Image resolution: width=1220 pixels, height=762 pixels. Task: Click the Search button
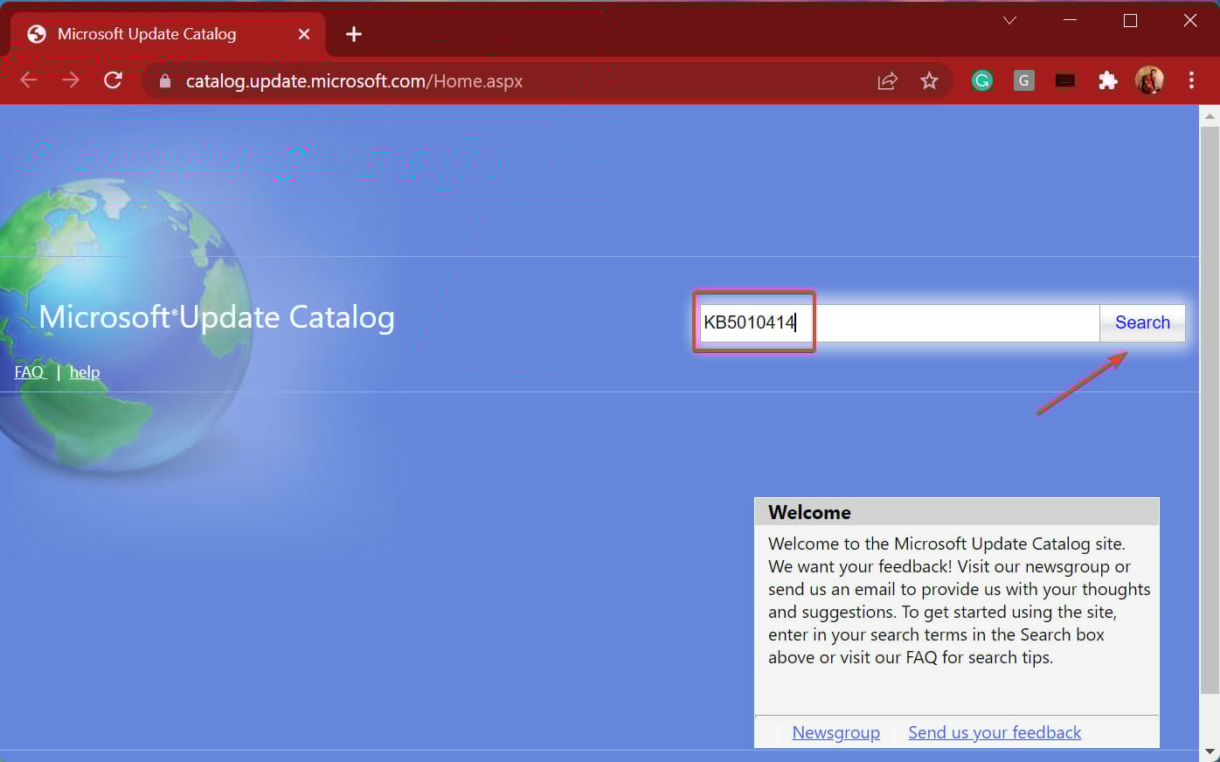click(x=1142, y=322)
